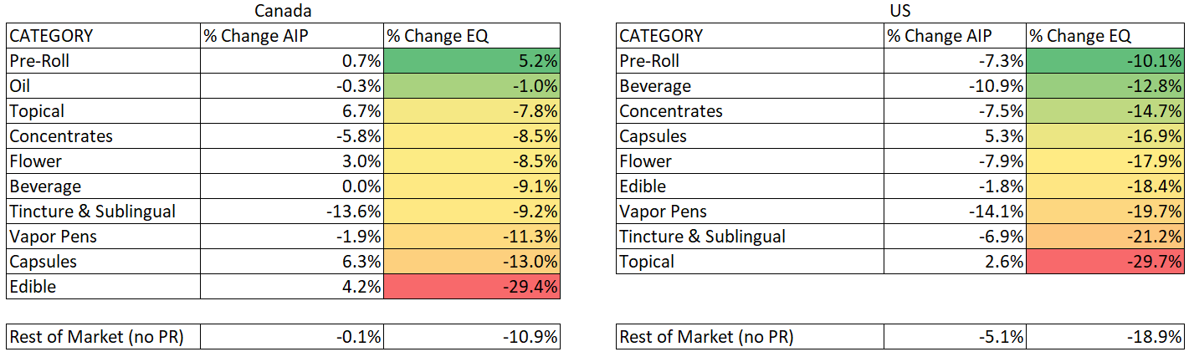Select Canada Rest of Market label cell
1194x357 pixels.
coord(104,337)
